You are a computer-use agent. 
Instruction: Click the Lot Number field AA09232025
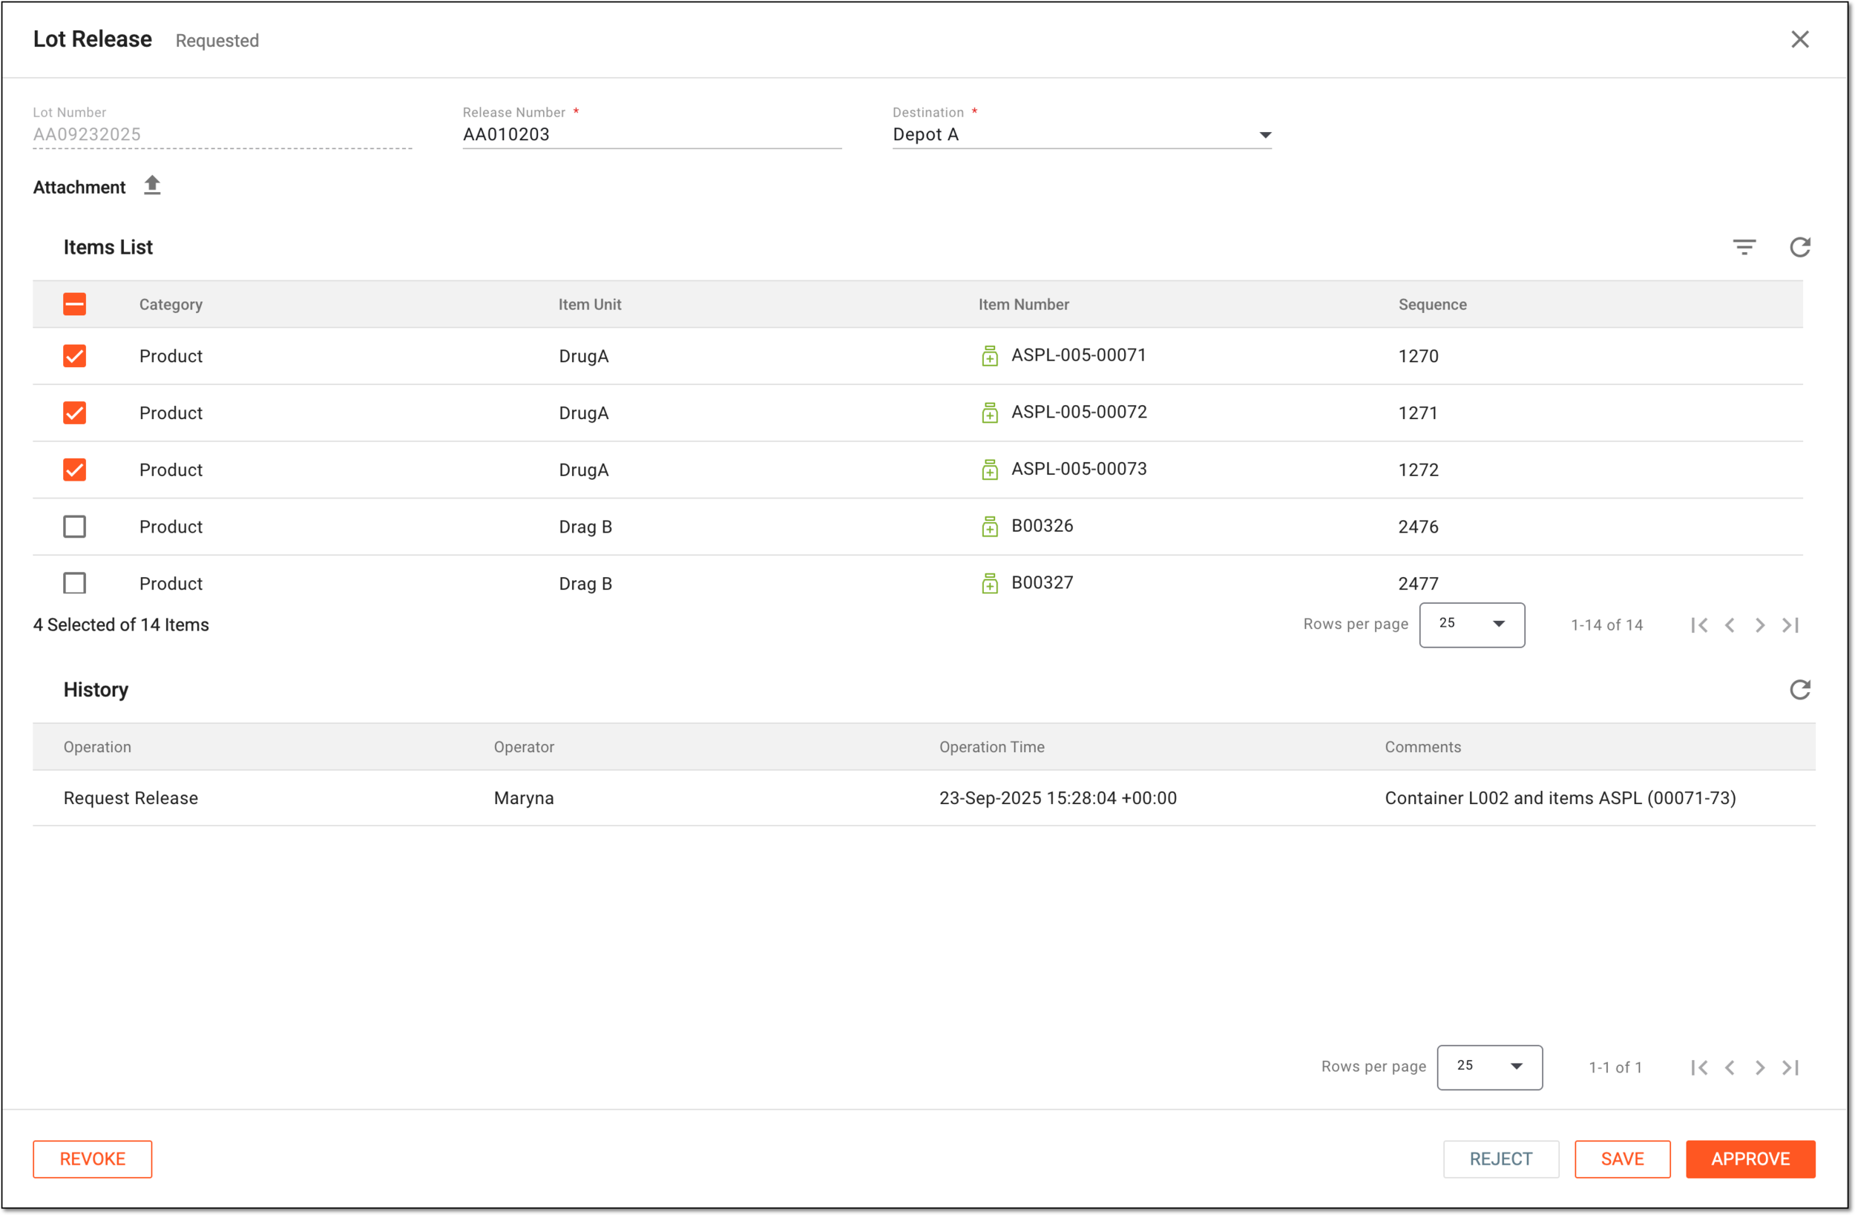click(222, 135)
